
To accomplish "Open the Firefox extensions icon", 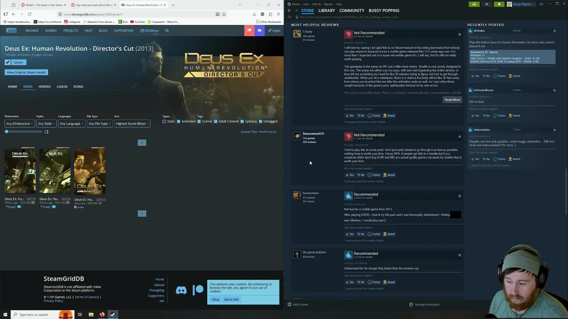I will [x=270, y=14].
